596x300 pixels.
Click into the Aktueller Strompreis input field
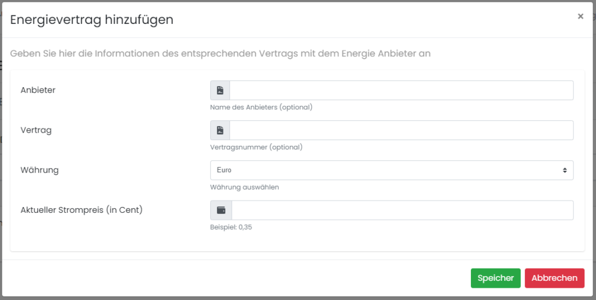(403, 210)
